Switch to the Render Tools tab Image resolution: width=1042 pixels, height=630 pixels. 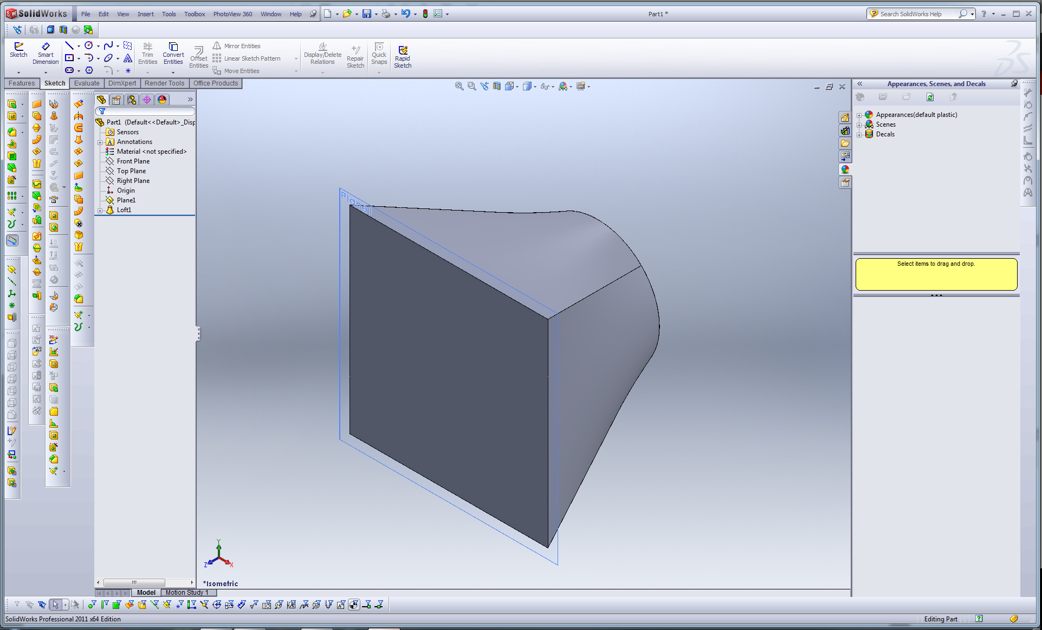coord(164,83)
